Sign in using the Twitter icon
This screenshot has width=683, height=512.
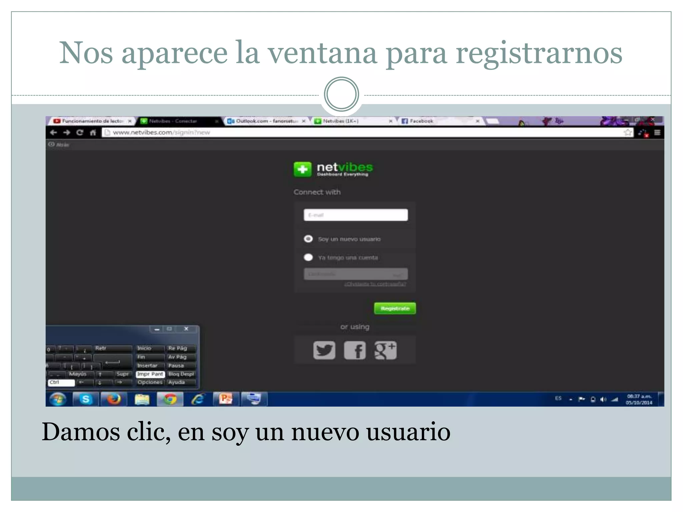(x=324, y=350)
